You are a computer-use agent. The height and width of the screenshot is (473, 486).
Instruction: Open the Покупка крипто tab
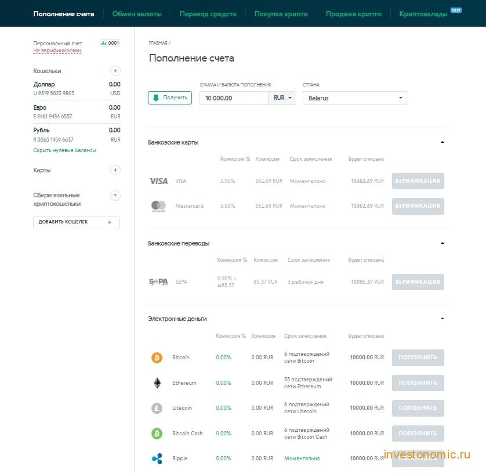(x=281, y=14)
